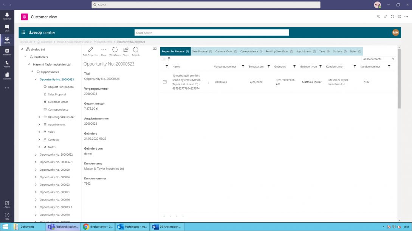Open More actions menu

[104, 52]
